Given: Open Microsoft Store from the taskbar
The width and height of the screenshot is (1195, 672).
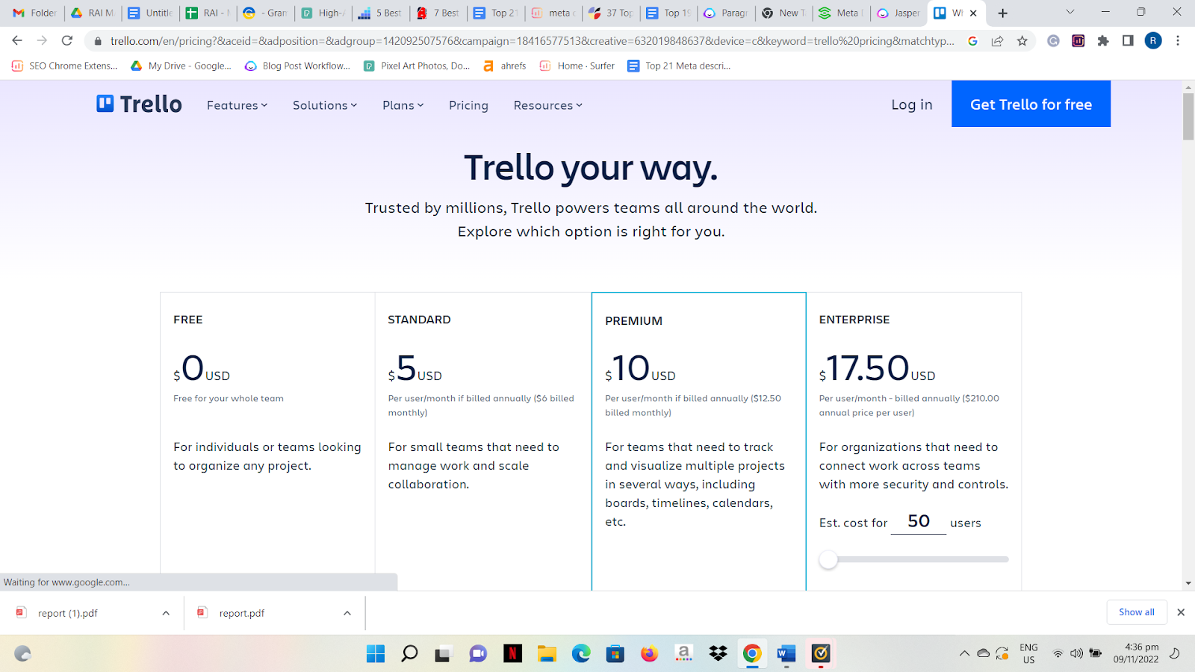Looking at the screenshot, I should 615,654.
